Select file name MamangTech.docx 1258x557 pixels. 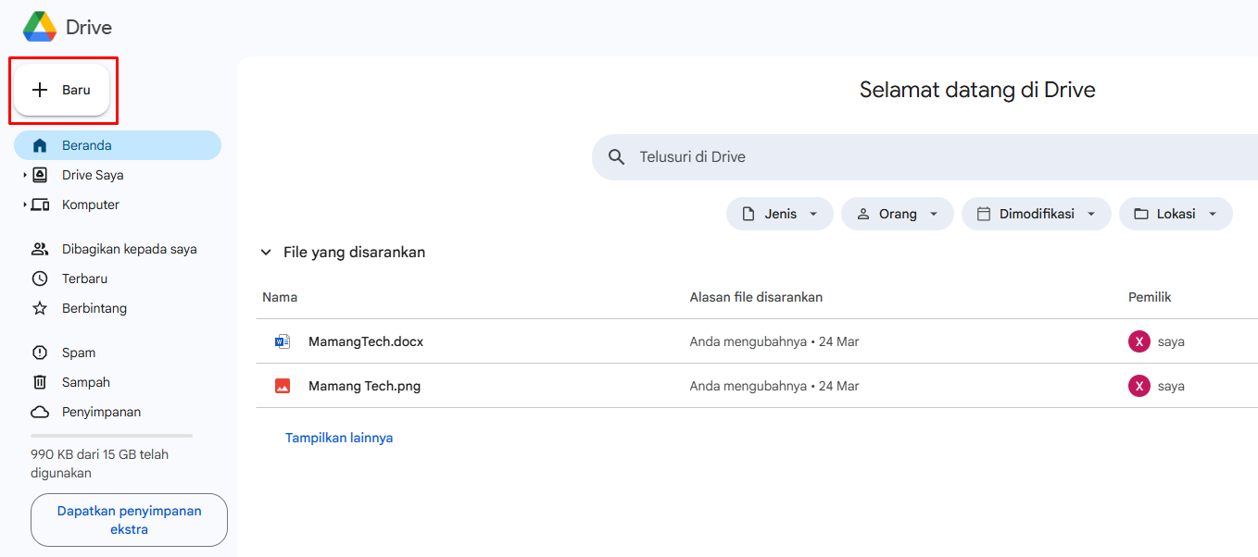tap(366, 341)
